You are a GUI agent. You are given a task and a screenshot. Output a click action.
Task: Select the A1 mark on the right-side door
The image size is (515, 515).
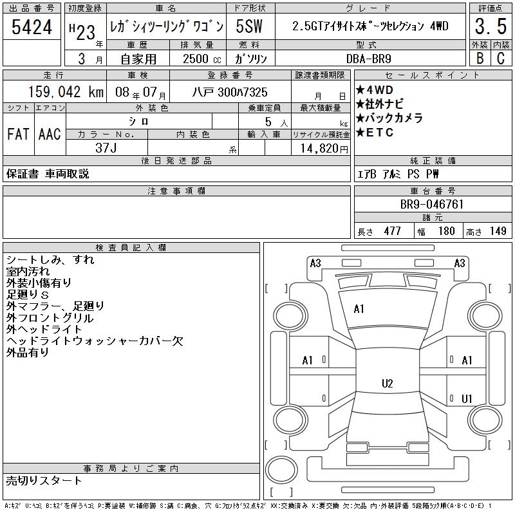coord(467,360)
